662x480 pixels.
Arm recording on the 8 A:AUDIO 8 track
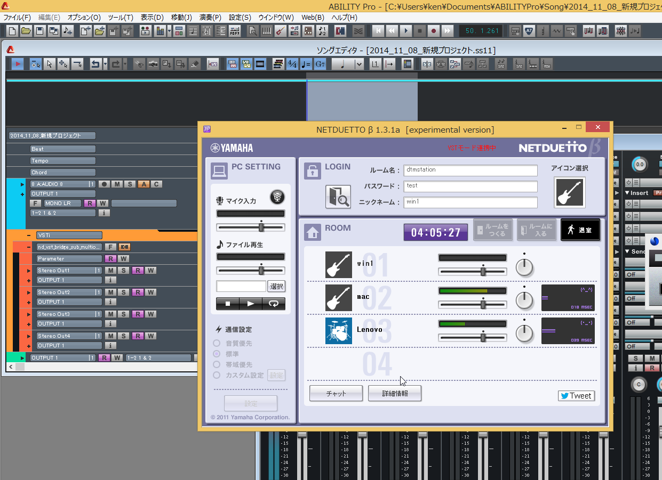point(104,184)
